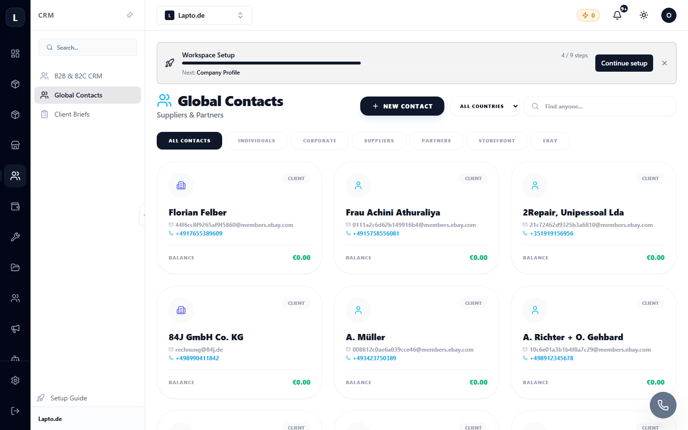Collapse the CRM sidebar panel handle

tap(142, 215)
